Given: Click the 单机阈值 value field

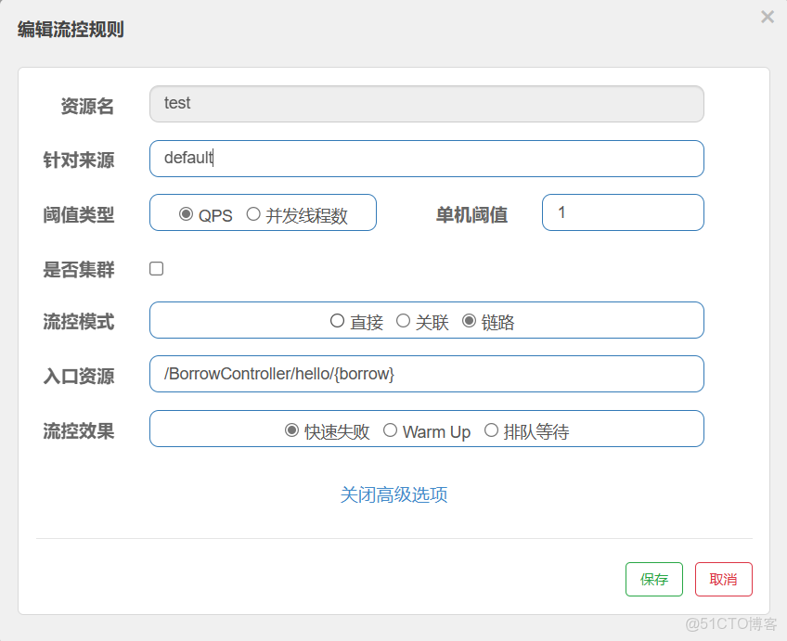Looking at the screenshot, I should 622,212.
